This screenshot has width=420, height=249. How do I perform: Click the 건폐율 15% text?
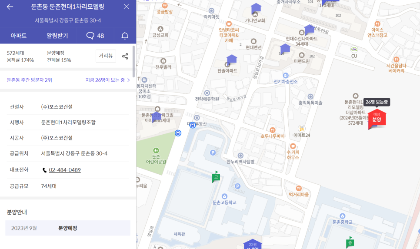pos(59,60)
